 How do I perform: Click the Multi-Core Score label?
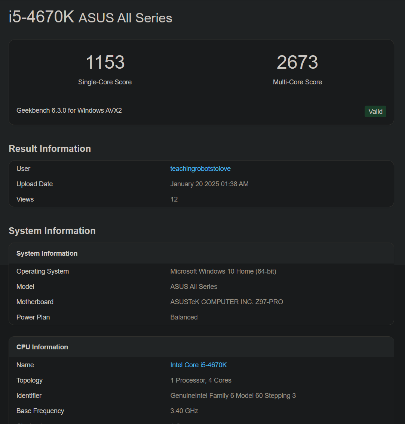pyautogui.click(x=297, y=82)
